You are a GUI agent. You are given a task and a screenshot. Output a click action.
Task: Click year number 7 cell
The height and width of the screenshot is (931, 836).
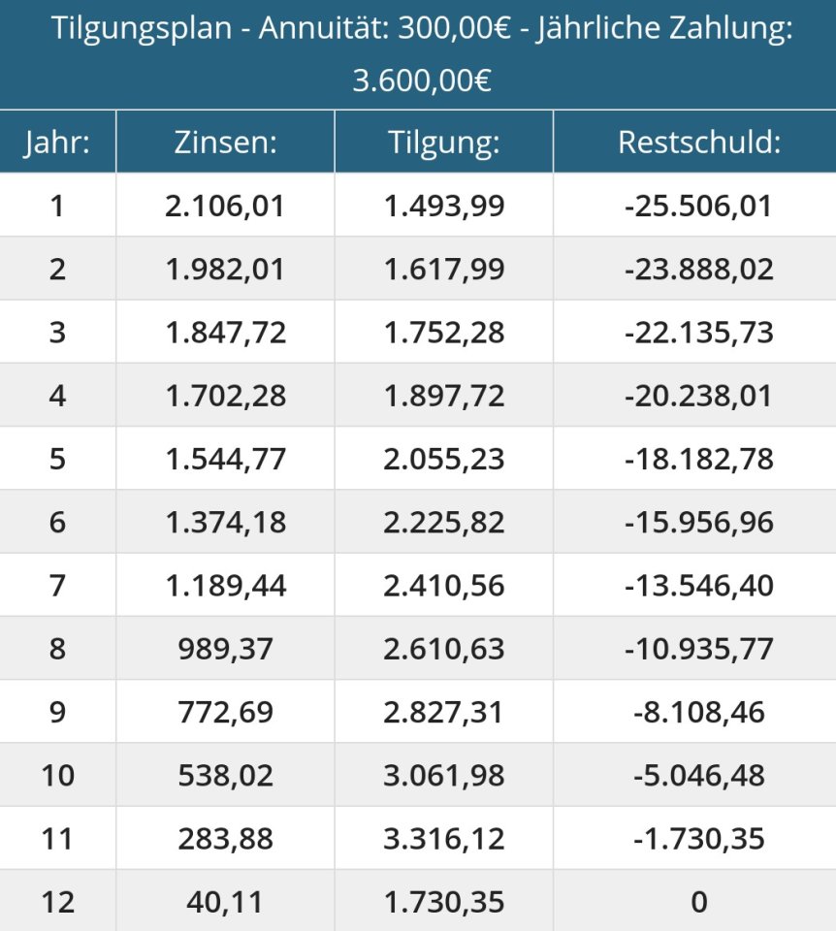[x=57, y=586]
